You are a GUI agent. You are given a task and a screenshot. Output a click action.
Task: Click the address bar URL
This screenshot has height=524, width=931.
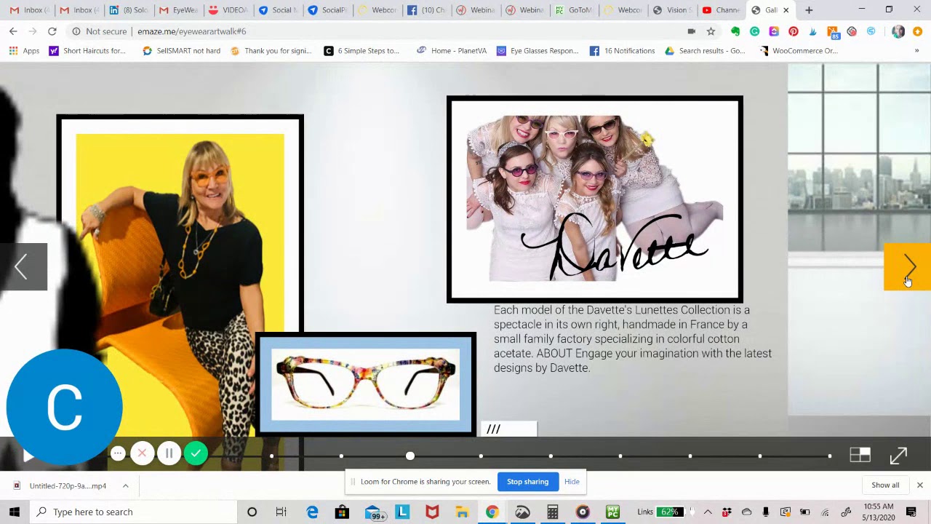click(192, 31)
